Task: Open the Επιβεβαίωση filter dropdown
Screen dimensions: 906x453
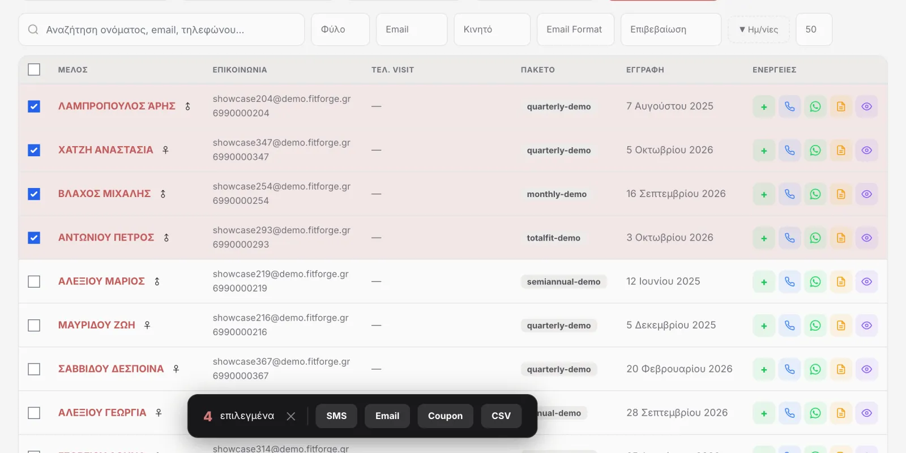Action: [x=671, y=29]
